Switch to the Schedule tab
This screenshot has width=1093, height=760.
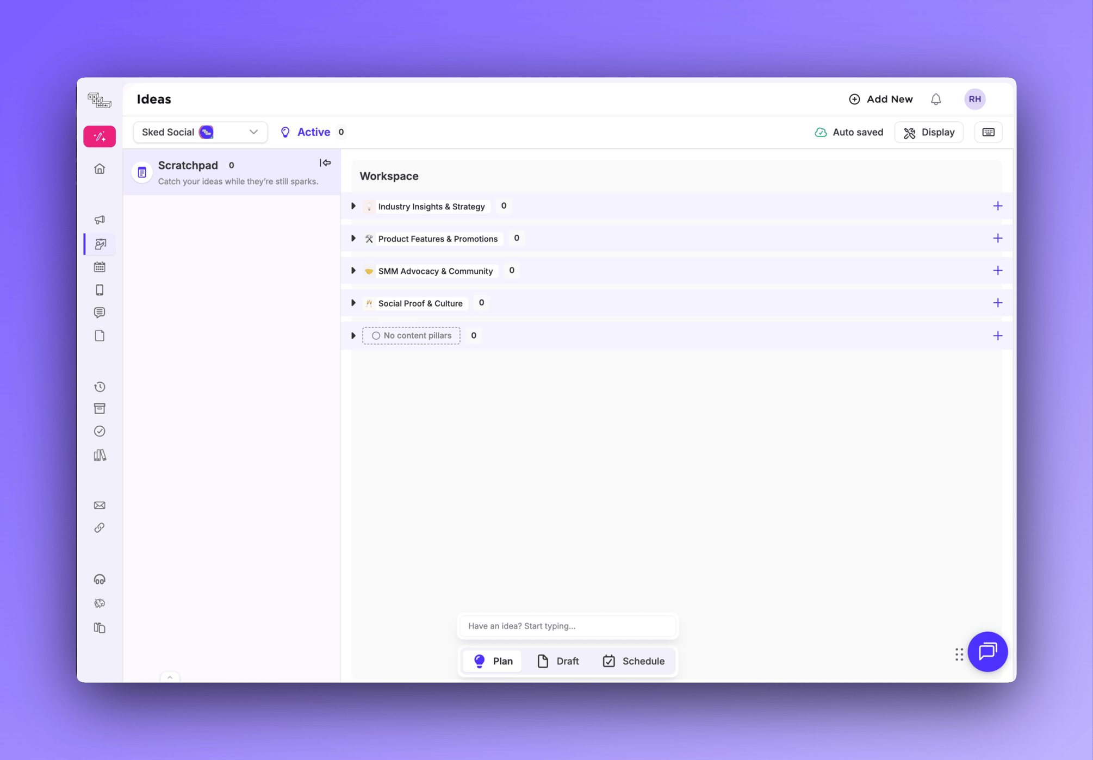pyautogui.click(x=634, y=661)
